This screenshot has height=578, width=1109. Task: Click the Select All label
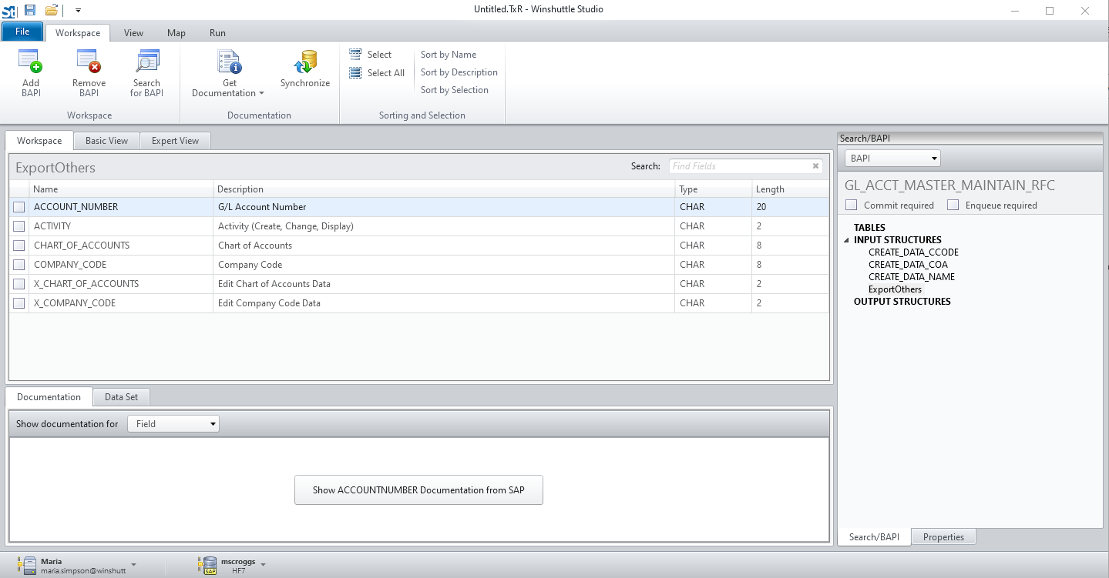(386, 73)
